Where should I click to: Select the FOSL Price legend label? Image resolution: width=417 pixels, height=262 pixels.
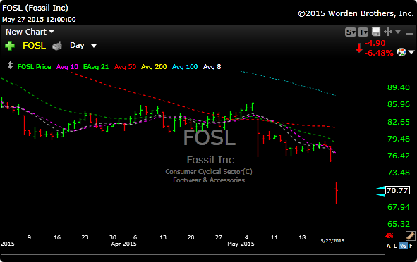(x=35, y=67)
